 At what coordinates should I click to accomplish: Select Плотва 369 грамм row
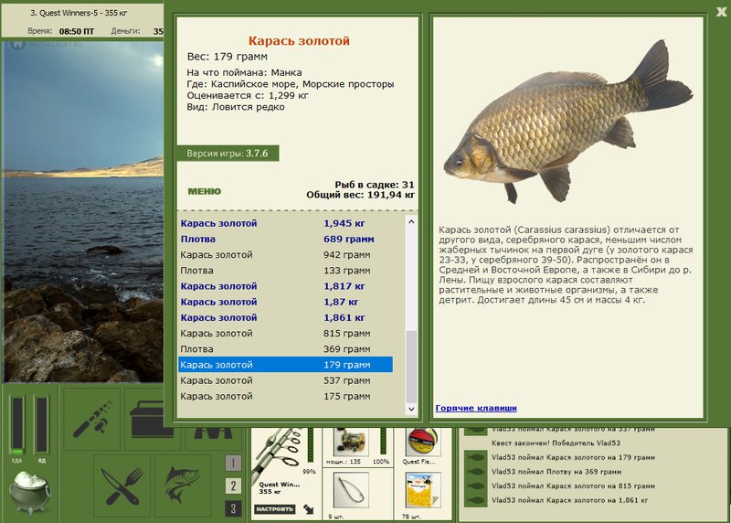tap(285, 349)
